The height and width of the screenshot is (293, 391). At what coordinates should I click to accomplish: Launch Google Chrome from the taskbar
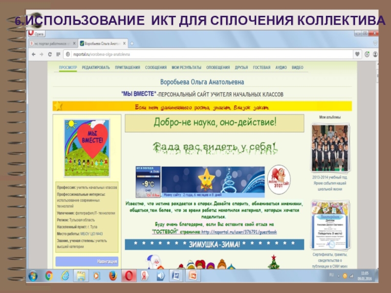49,276
